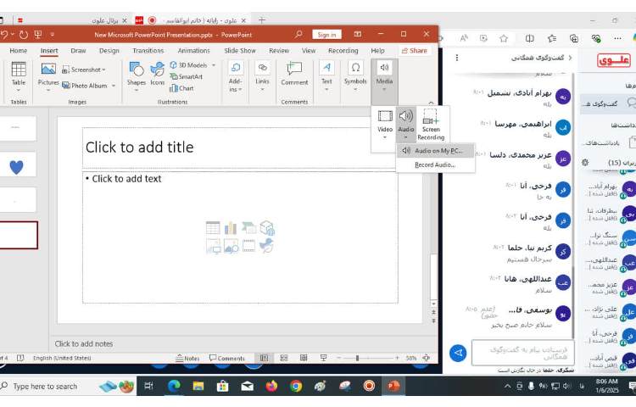This screenshot has width=636, height=407.
Task: Click English (United States) language indicator
Action: pyautogui.click(x=62, y=358)
